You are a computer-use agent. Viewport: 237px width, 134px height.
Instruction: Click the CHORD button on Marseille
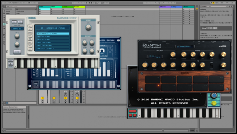pos(17,52)
